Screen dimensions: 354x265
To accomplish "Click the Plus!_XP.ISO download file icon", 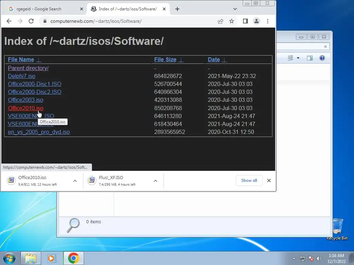I will (92, 180).
